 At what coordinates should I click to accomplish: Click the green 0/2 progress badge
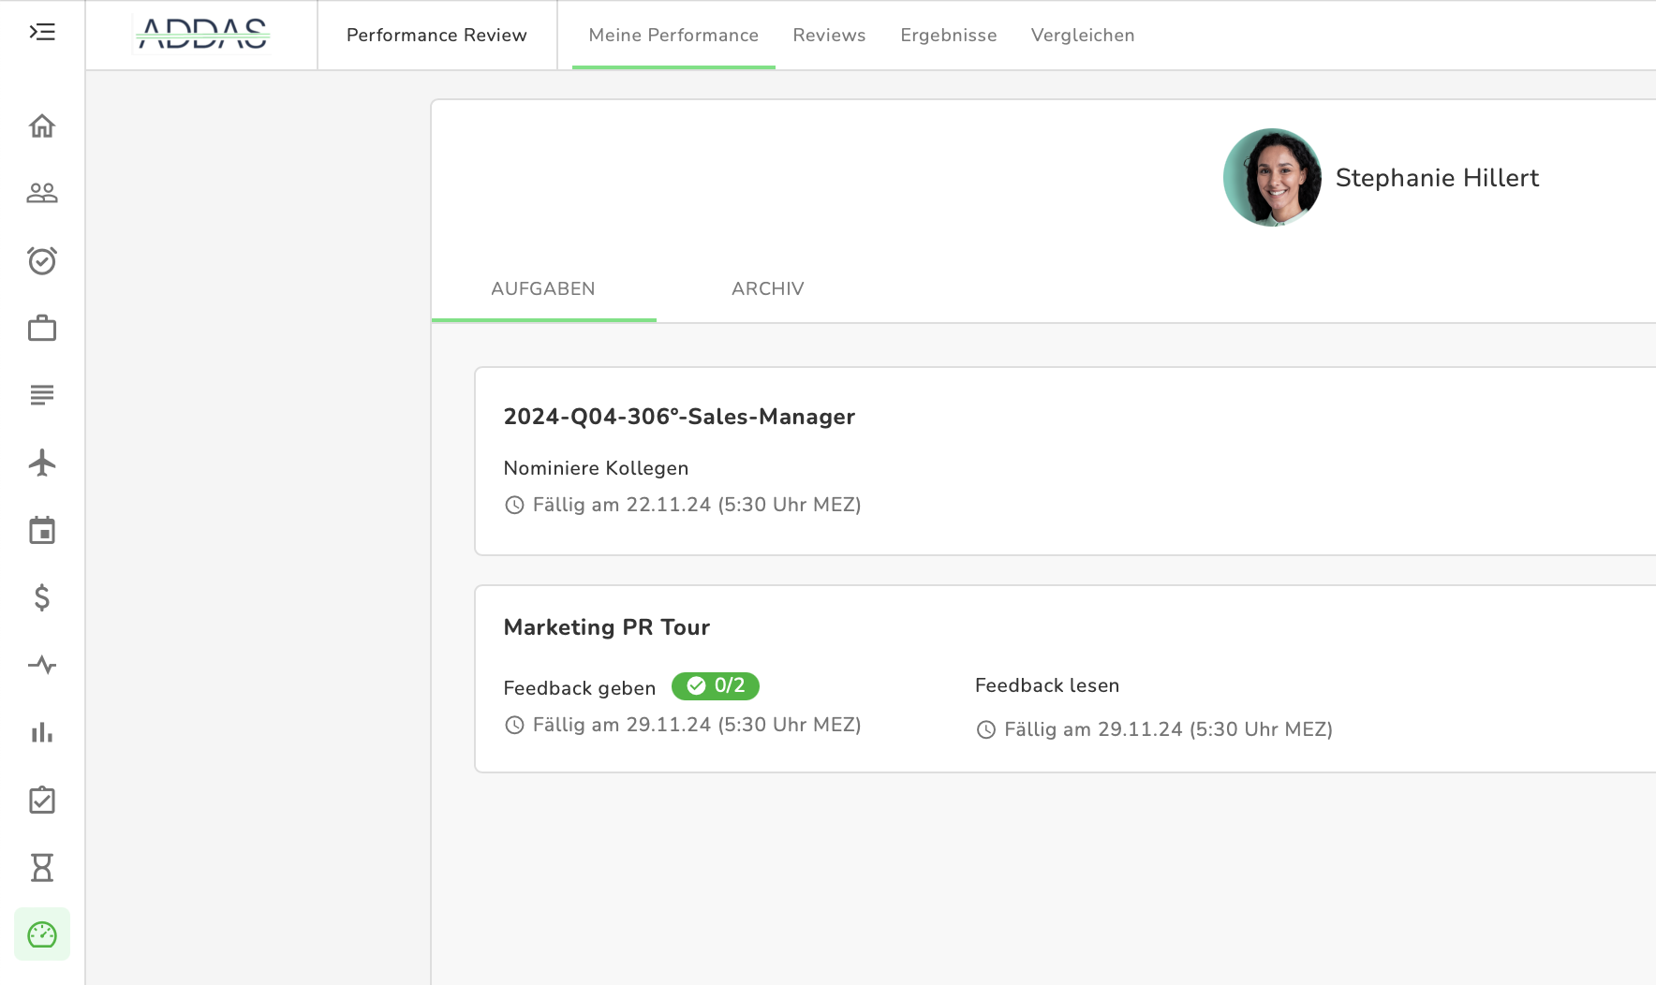tap(716, 686)
